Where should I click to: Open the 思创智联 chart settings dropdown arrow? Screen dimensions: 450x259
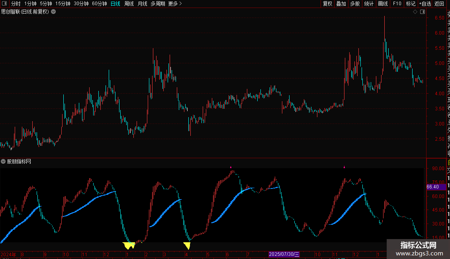pyautogui.click(x=53, y=12)
